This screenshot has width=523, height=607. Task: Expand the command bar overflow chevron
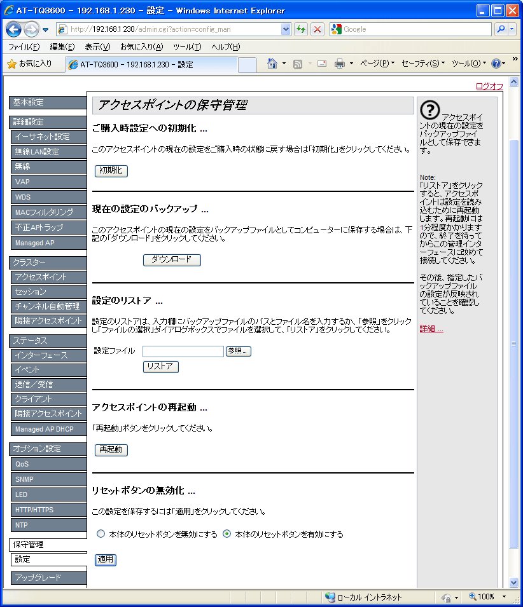[515, 59]
